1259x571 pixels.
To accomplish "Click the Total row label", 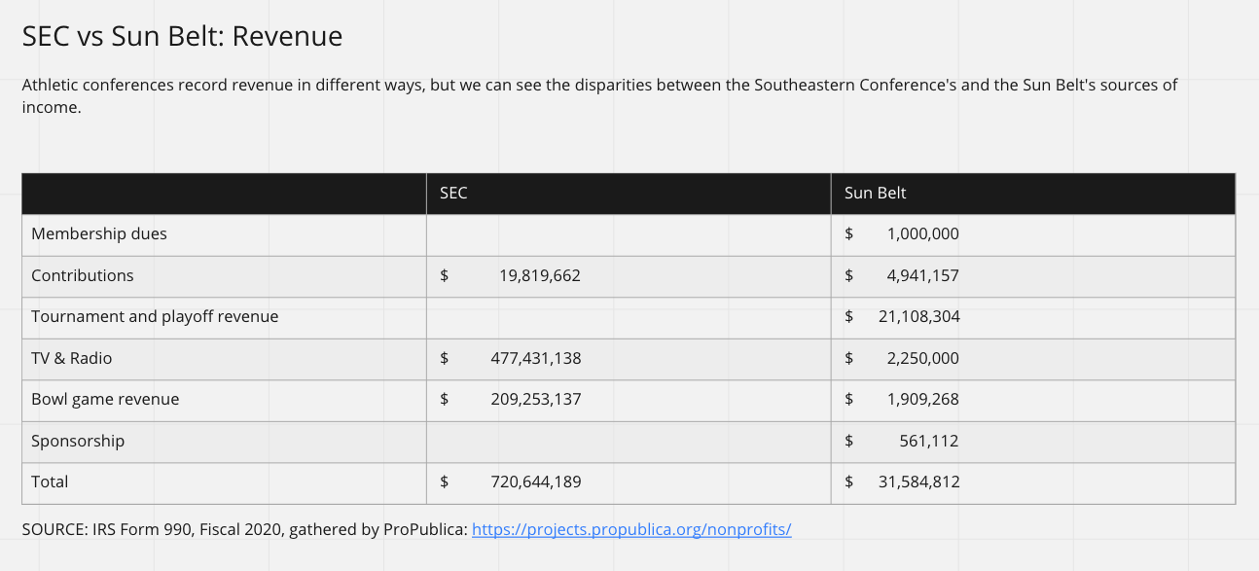I will [x=50, y=482].
